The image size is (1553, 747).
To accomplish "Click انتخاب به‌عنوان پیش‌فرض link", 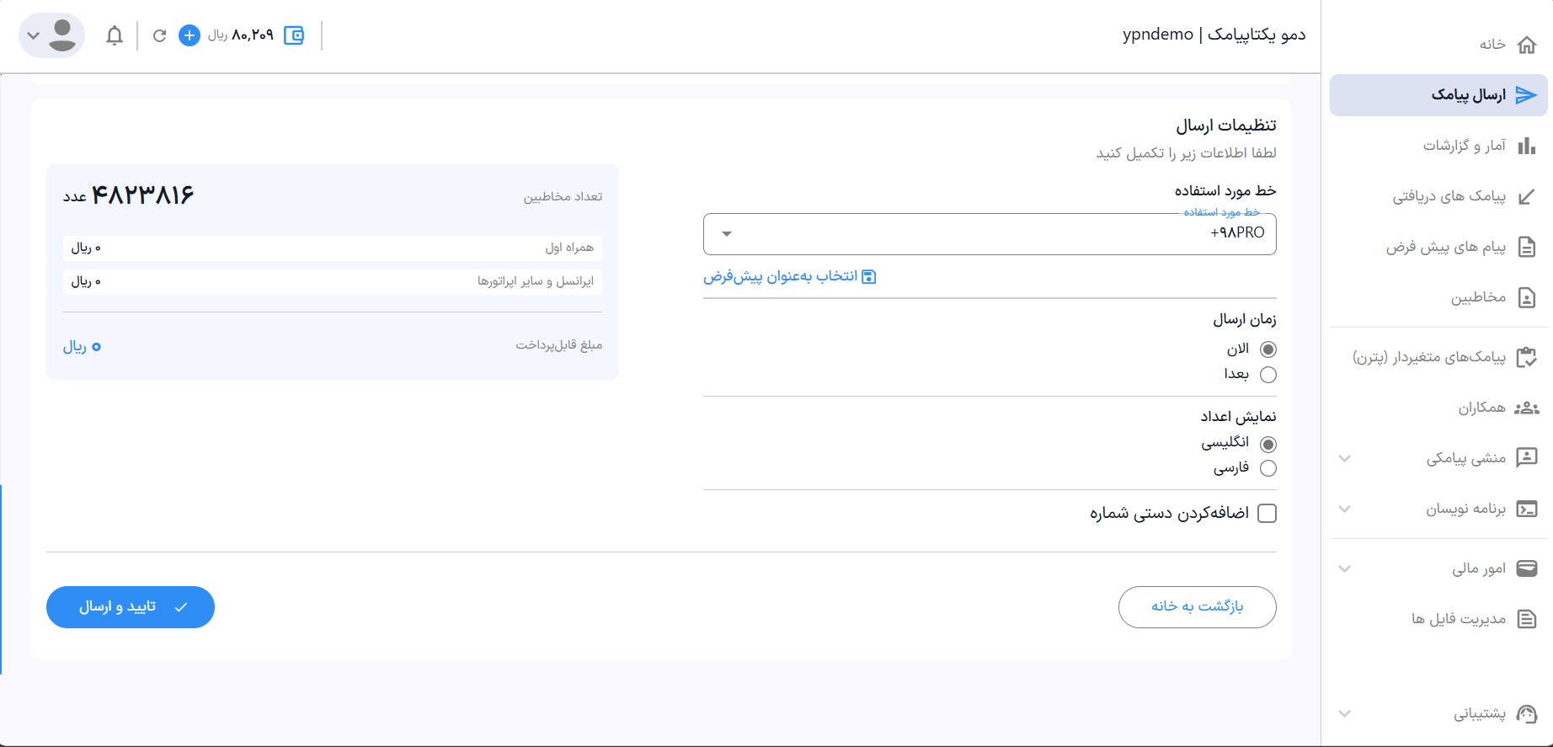I will (x=790, y=276).
